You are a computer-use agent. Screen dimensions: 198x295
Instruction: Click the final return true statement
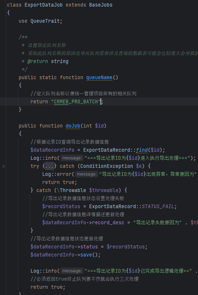48,287
